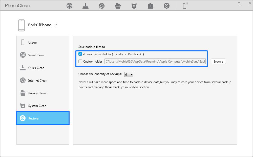Viewport: 253px width, 157px height.
Task: Open Internet Clean globe icon in toolbar
Action: (x=102, y=6)
